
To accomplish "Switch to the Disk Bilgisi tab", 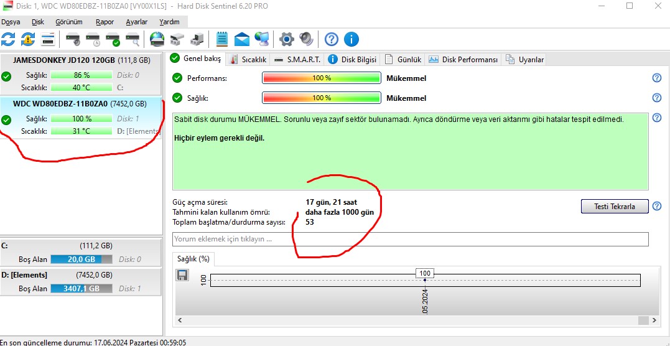I will coord(353,60).
